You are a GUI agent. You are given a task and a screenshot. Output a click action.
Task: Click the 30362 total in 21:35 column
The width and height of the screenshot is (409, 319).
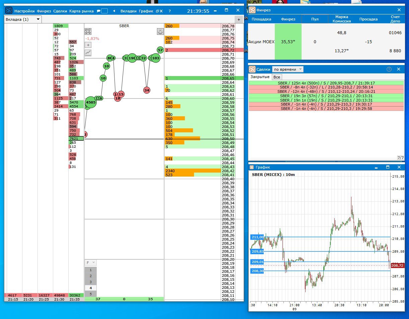[76, 295]
